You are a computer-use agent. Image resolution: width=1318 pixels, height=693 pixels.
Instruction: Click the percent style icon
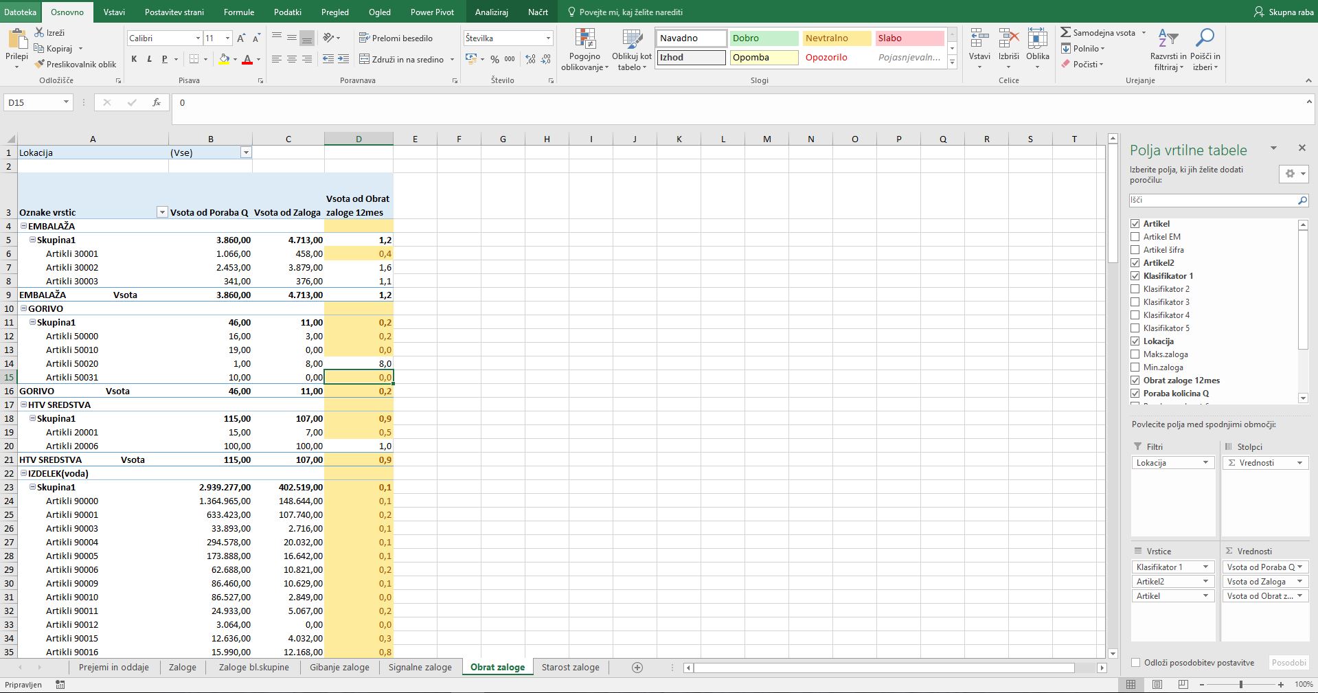click(x=495, y=59)
